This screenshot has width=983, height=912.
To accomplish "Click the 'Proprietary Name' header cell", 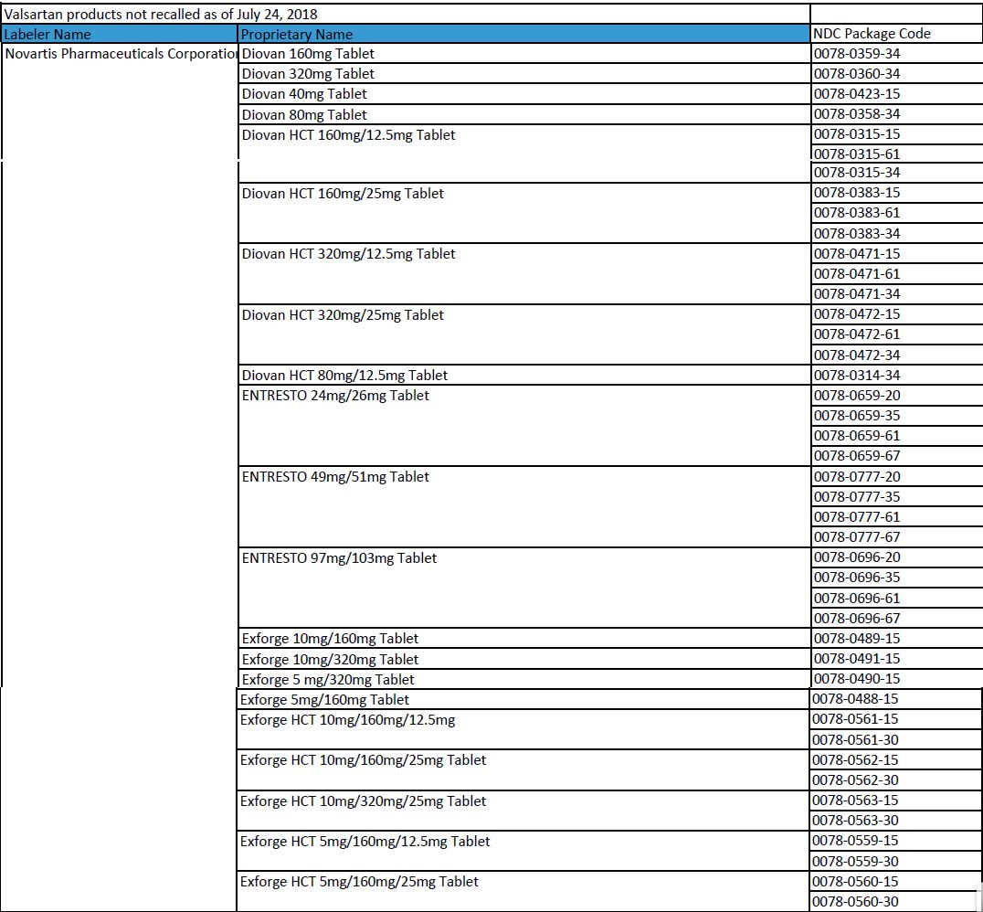I will coord(524,34).
